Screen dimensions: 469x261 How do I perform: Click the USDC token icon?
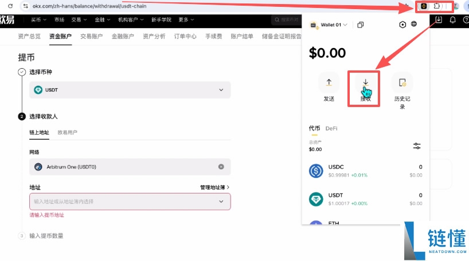316,171
